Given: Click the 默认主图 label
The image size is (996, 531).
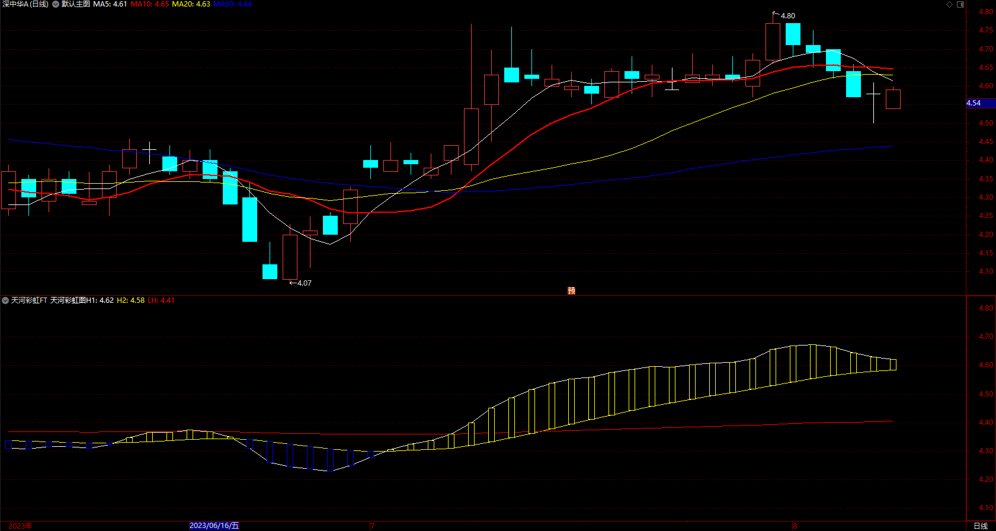Looking at the screenshot, I should point(76,4).
